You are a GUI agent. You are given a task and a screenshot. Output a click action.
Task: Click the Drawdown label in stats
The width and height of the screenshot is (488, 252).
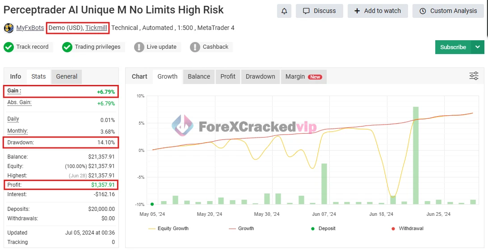tap(21, 143)
